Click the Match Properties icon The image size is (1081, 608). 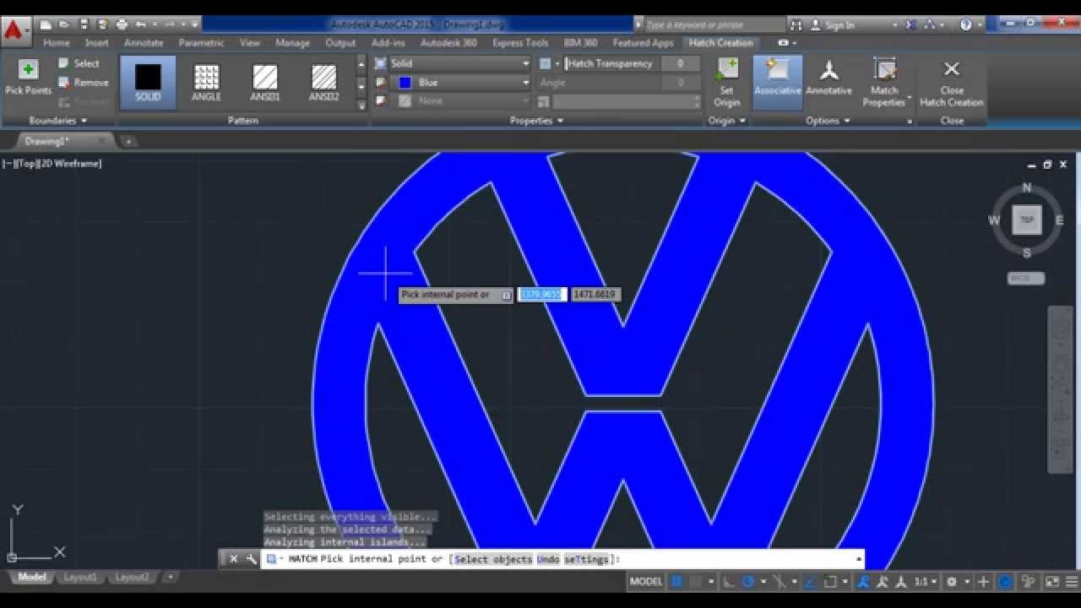point(884,70)
